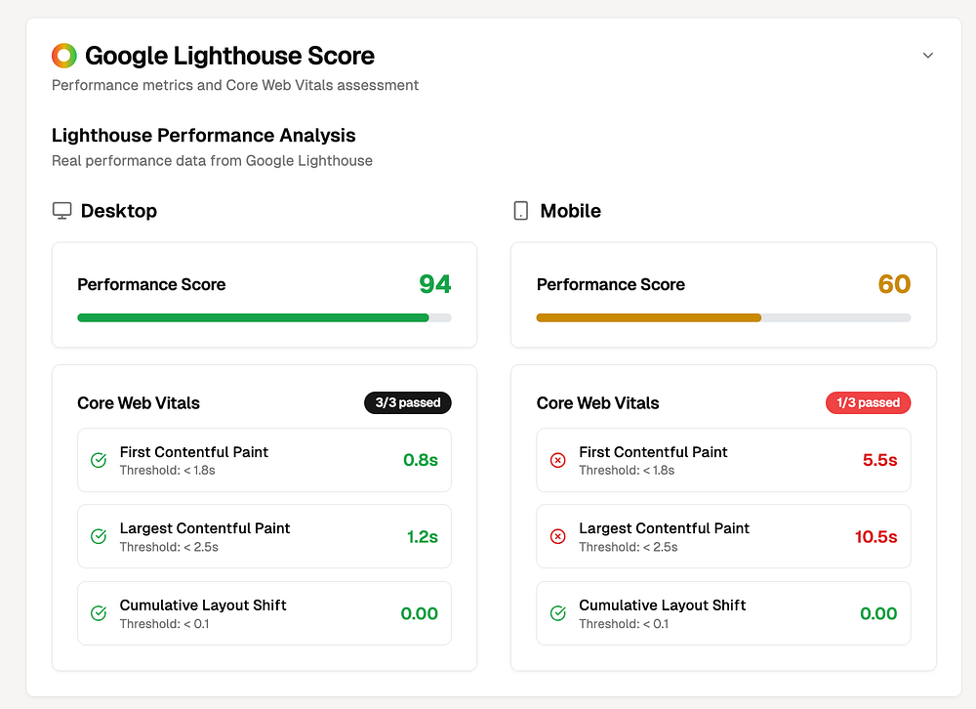The image size is (976, 709).
Task: Click the desktop score value 94
Action: click(434, 284)
